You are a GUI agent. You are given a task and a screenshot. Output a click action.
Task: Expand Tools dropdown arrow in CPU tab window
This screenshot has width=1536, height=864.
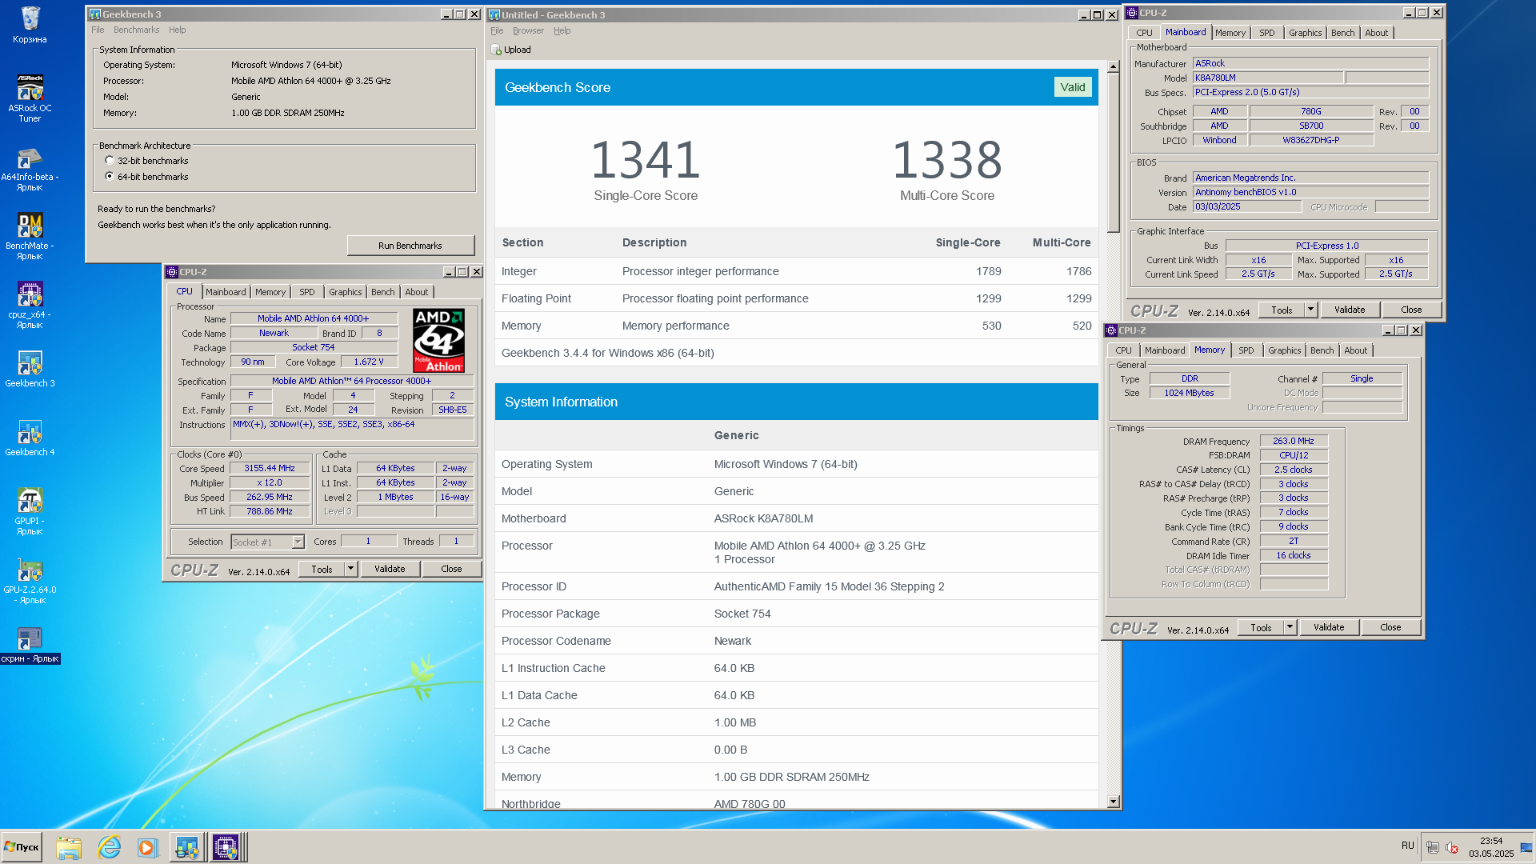[x=350, y=569]
